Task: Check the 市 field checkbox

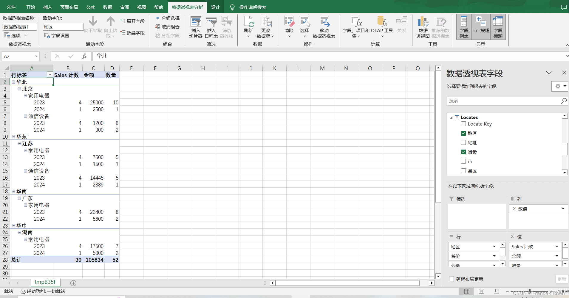Action: (x=463, y=161)
